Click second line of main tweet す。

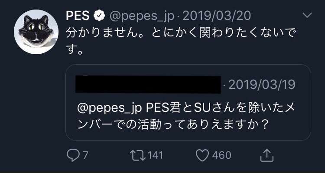(x=75, y=50)
